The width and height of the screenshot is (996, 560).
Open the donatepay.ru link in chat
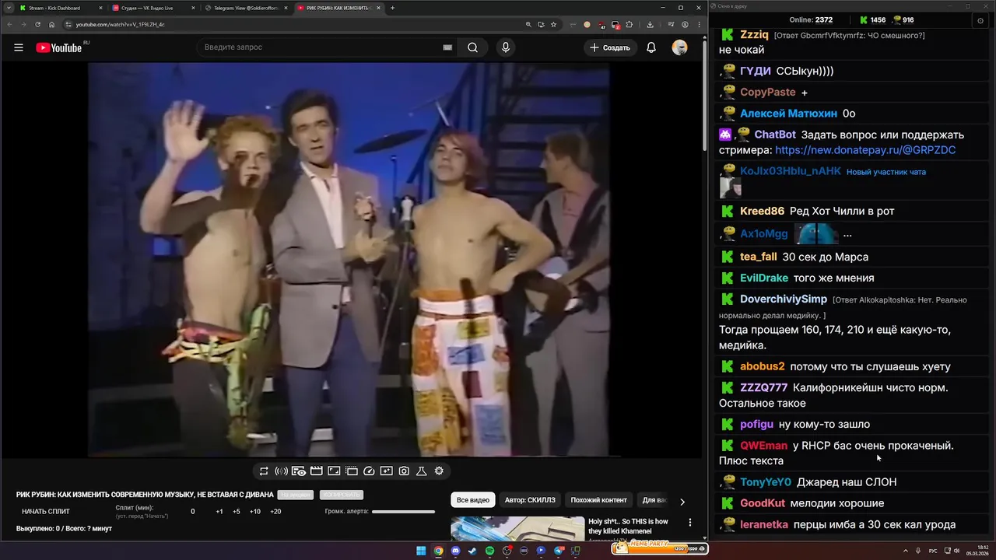pyautogui.click(x=865, y=150)
